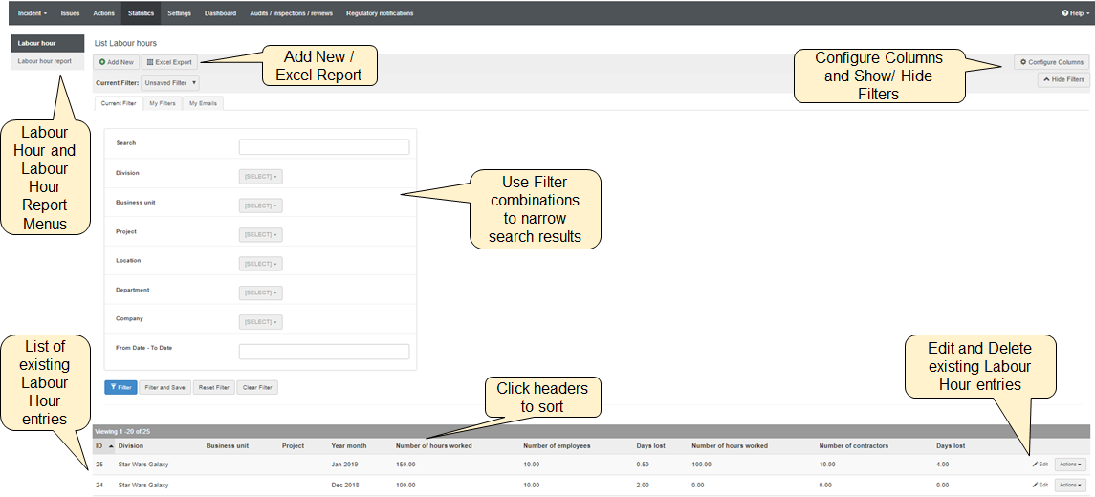
Task: Open the My Emails tab
Action: tap(202, 103)
